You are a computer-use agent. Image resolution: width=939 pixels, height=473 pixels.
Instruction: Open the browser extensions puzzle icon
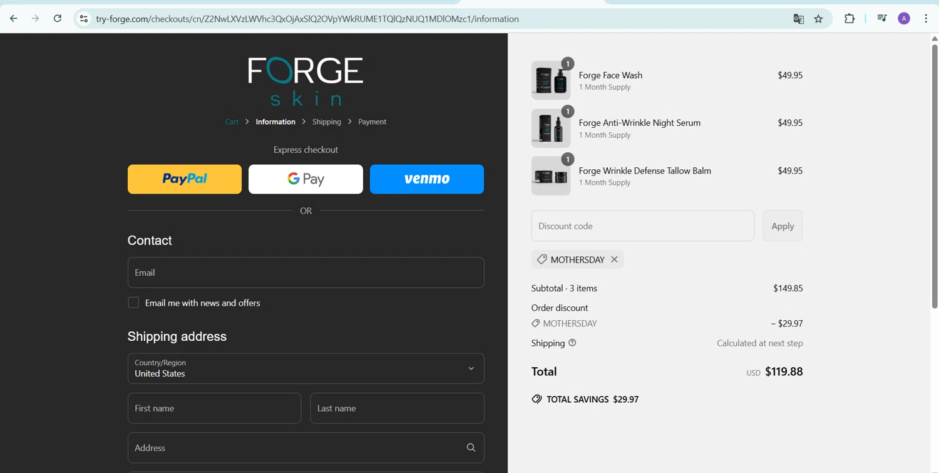coord(849,19)
